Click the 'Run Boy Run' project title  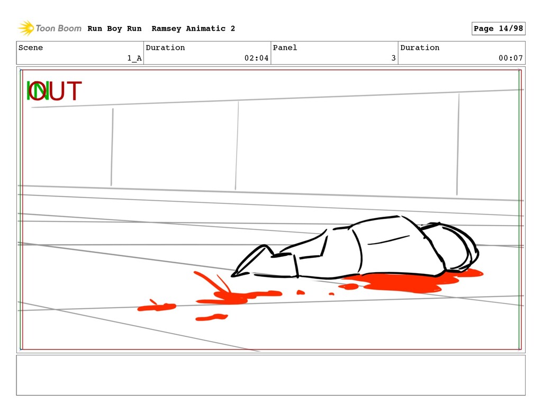[114, 29]
